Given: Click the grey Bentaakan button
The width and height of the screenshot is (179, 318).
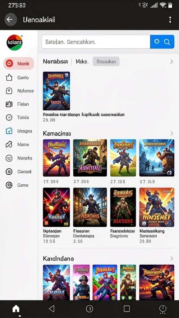Looking at the screenshot, I should tap(106, 61).
